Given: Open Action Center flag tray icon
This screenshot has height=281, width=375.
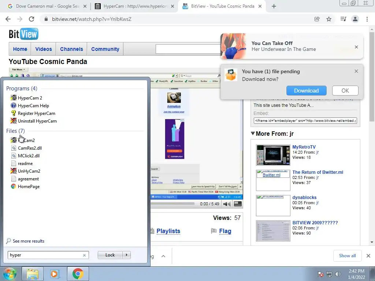Looking at the screenshot, I should [x=320, y=274].
